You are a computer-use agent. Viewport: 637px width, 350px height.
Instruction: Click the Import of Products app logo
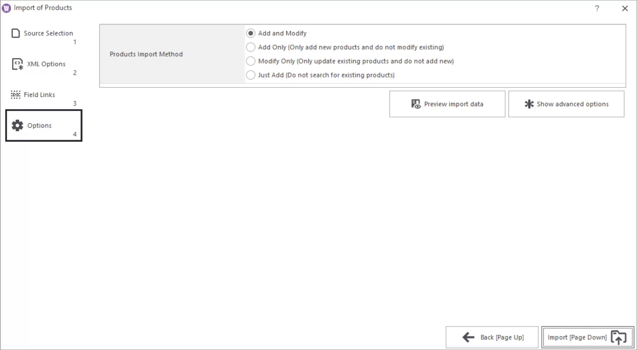tap(6, 7)
